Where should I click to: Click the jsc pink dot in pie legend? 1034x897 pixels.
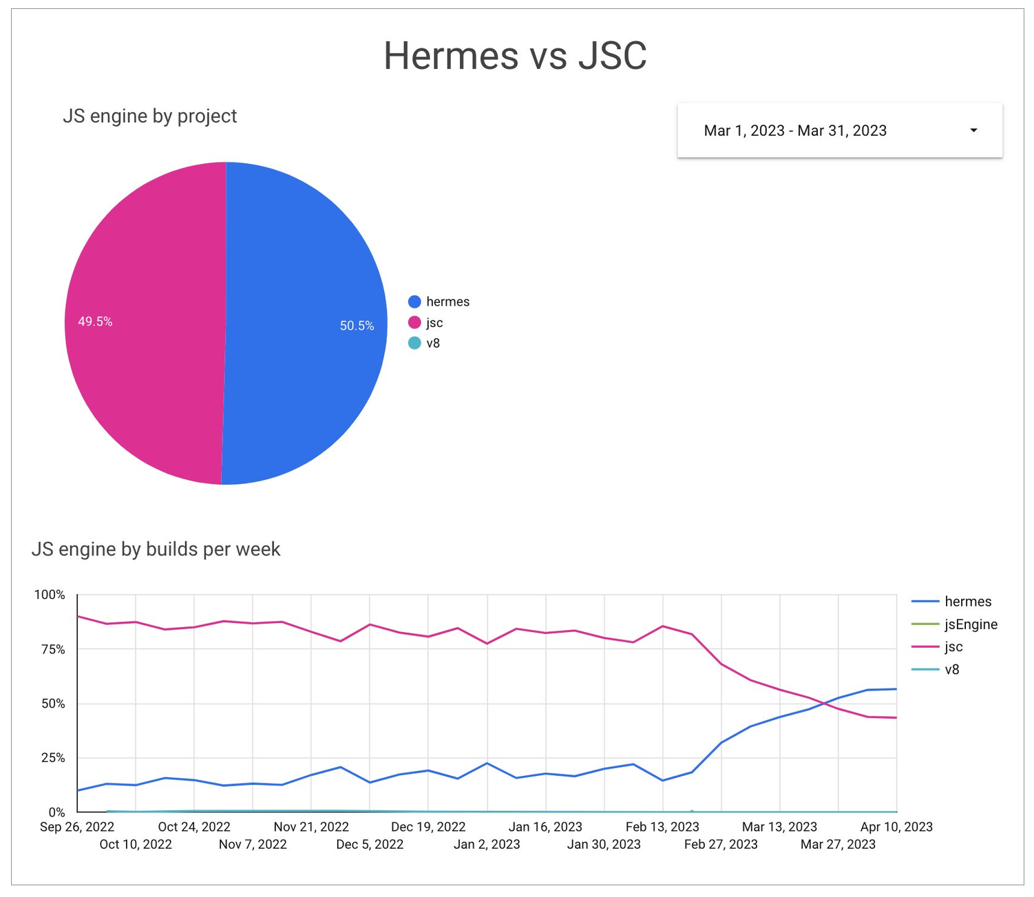pos(414,323)
